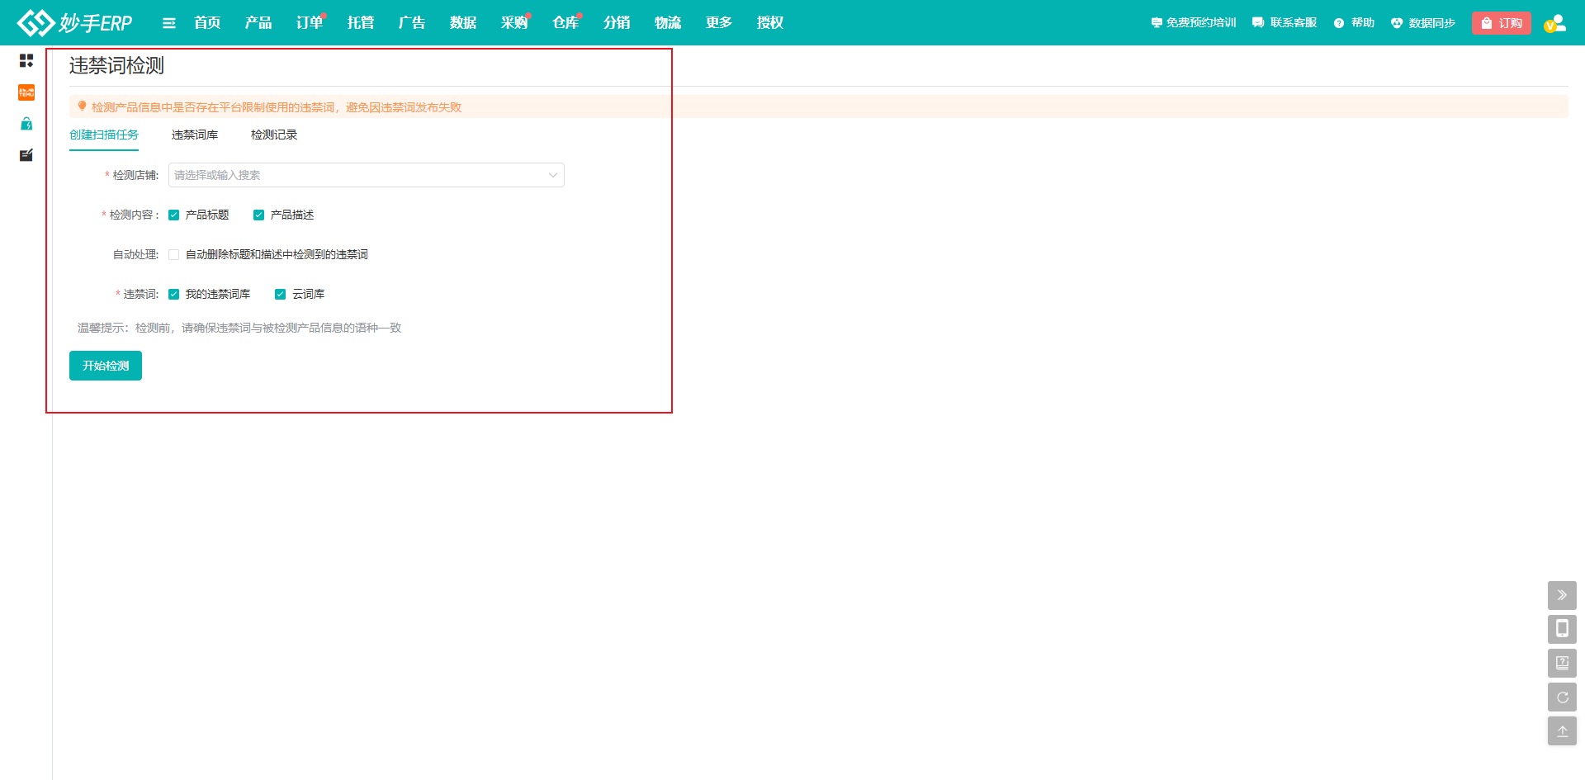Switch to the 违禁词库 tab
Screen dimensions: 1585x780
[195, 135]
